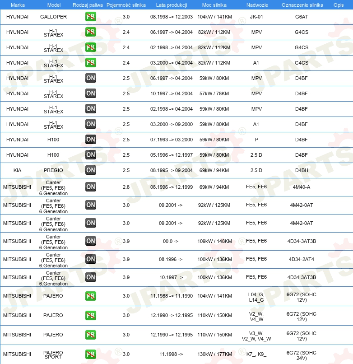Click body code K7_, K9_
The height and width of the screenshot is (364, 353).
[x=256, y=354]
